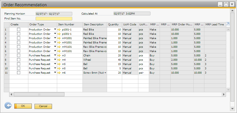Check the Create box for Screw 8mm row
Viewport: 237px width, 113px height.
click(19, 73)
